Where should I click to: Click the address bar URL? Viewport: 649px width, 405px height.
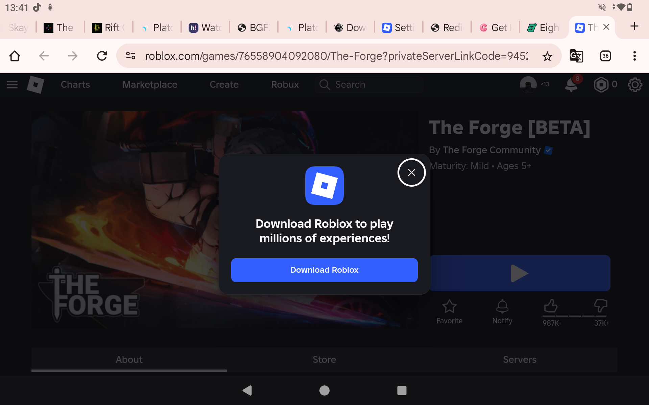click(x=336, y=56)
